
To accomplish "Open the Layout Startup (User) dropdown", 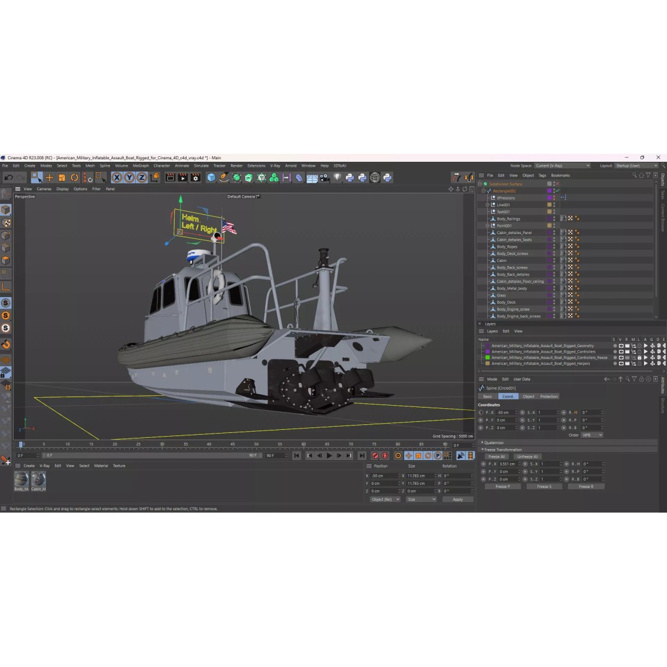I will 636,166.
